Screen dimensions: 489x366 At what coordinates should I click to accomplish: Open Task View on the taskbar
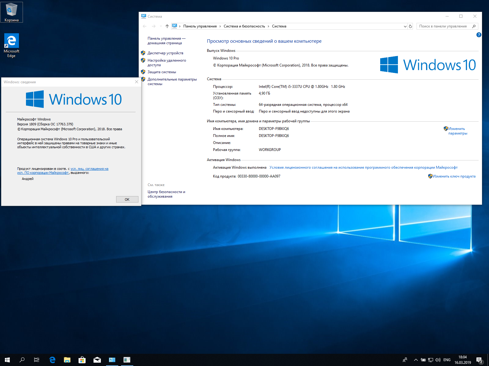[x=37, y=360]
